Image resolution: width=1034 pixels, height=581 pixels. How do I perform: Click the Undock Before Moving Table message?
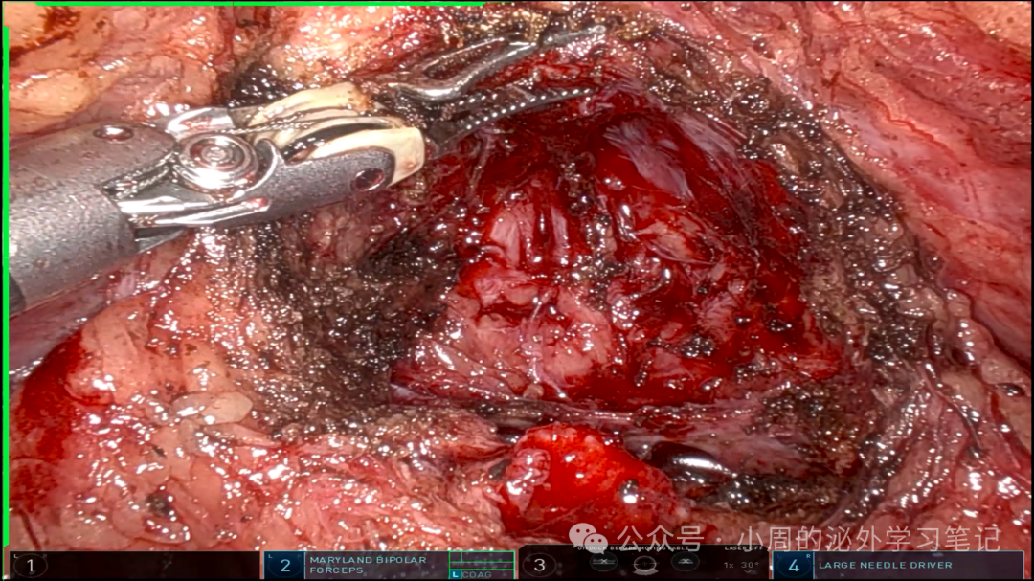coord(633,548)
